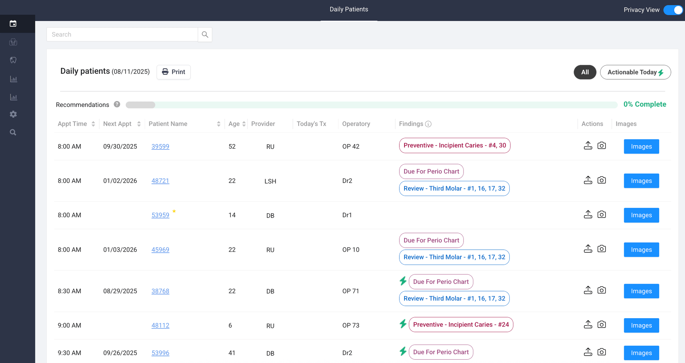685x363 pixels.
Task: Click the camera icon for patient 48112
Action: [601, 324]
